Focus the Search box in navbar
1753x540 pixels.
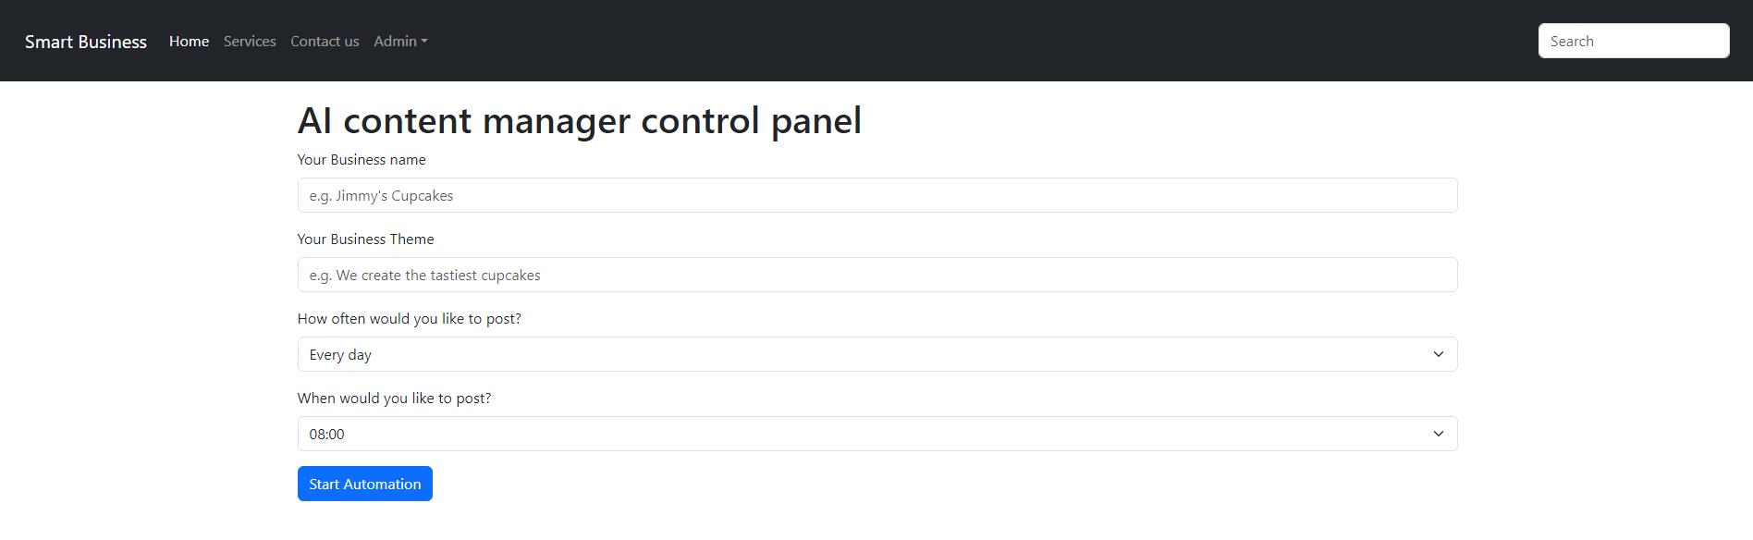click(x=1633, y=41)
